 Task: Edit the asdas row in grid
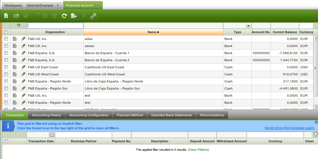click(x=23, y=46)
